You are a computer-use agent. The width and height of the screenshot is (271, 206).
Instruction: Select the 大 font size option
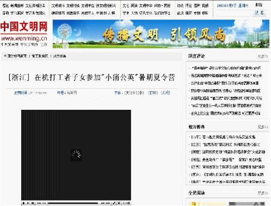[128, 93]
